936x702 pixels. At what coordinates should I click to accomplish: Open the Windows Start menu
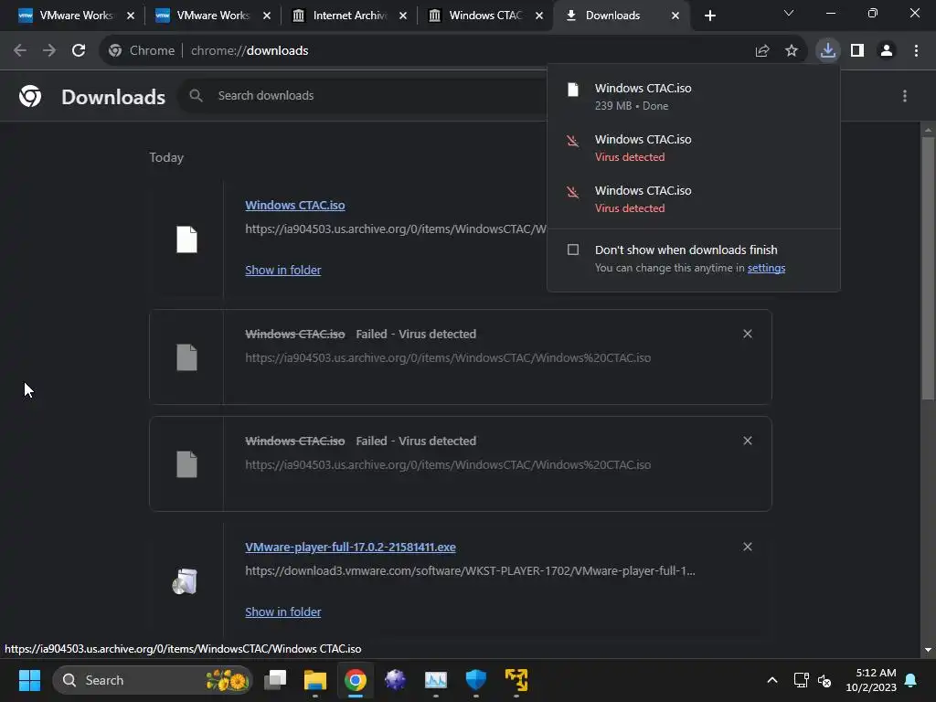point(29,680)
